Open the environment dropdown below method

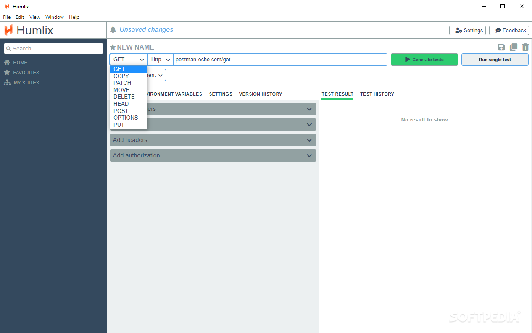tap(156, 75)
